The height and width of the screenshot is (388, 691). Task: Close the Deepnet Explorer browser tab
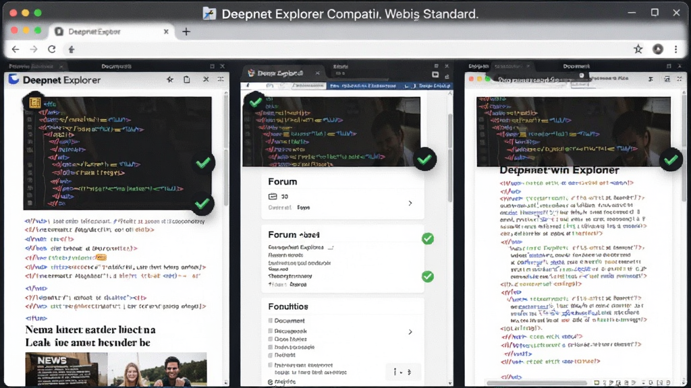coord(166,32)
